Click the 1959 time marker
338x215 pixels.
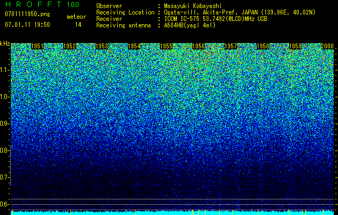(x=295, y=46)
